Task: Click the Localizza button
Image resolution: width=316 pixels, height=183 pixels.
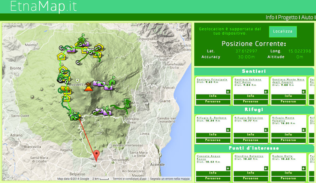Action: 283,32
